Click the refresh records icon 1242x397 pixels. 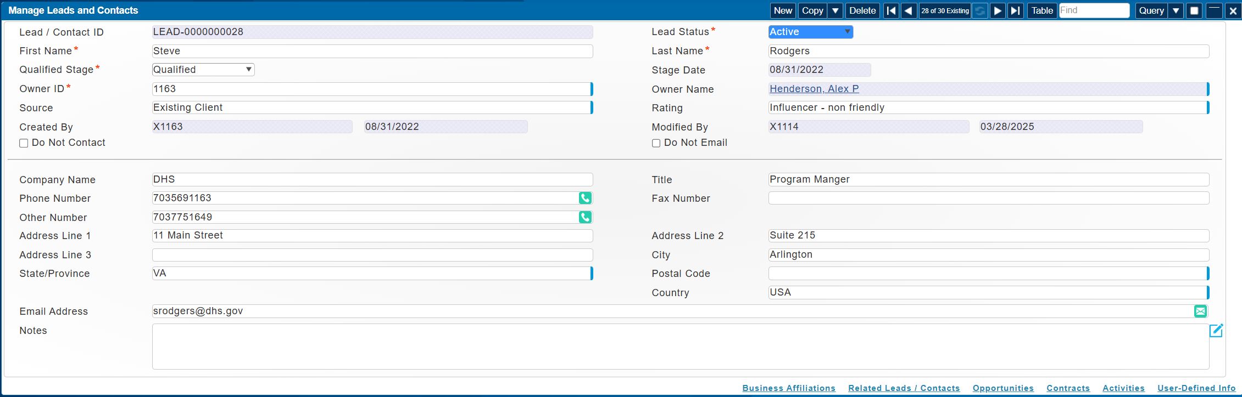[x=979, y=10]
